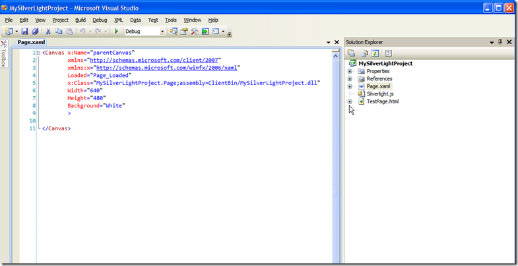Image resolution: width=518 pixels, height=266 pixels.
Task: Toggle Solution Explorer auto-hide pin
Action: [500, 42]
